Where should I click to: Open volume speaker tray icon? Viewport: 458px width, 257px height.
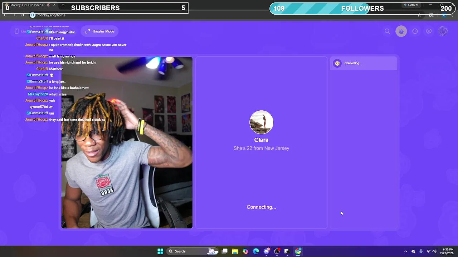[x=434, y=251]
